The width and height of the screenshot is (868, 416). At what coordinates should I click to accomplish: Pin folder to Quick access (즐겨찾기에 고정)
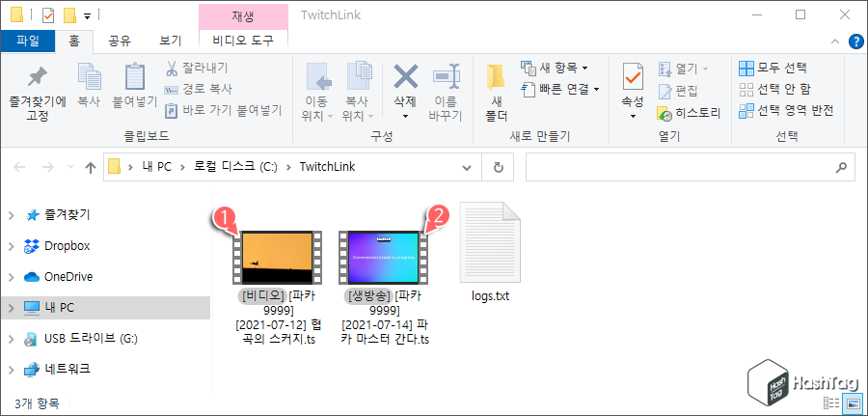click(x=37, y=93)
